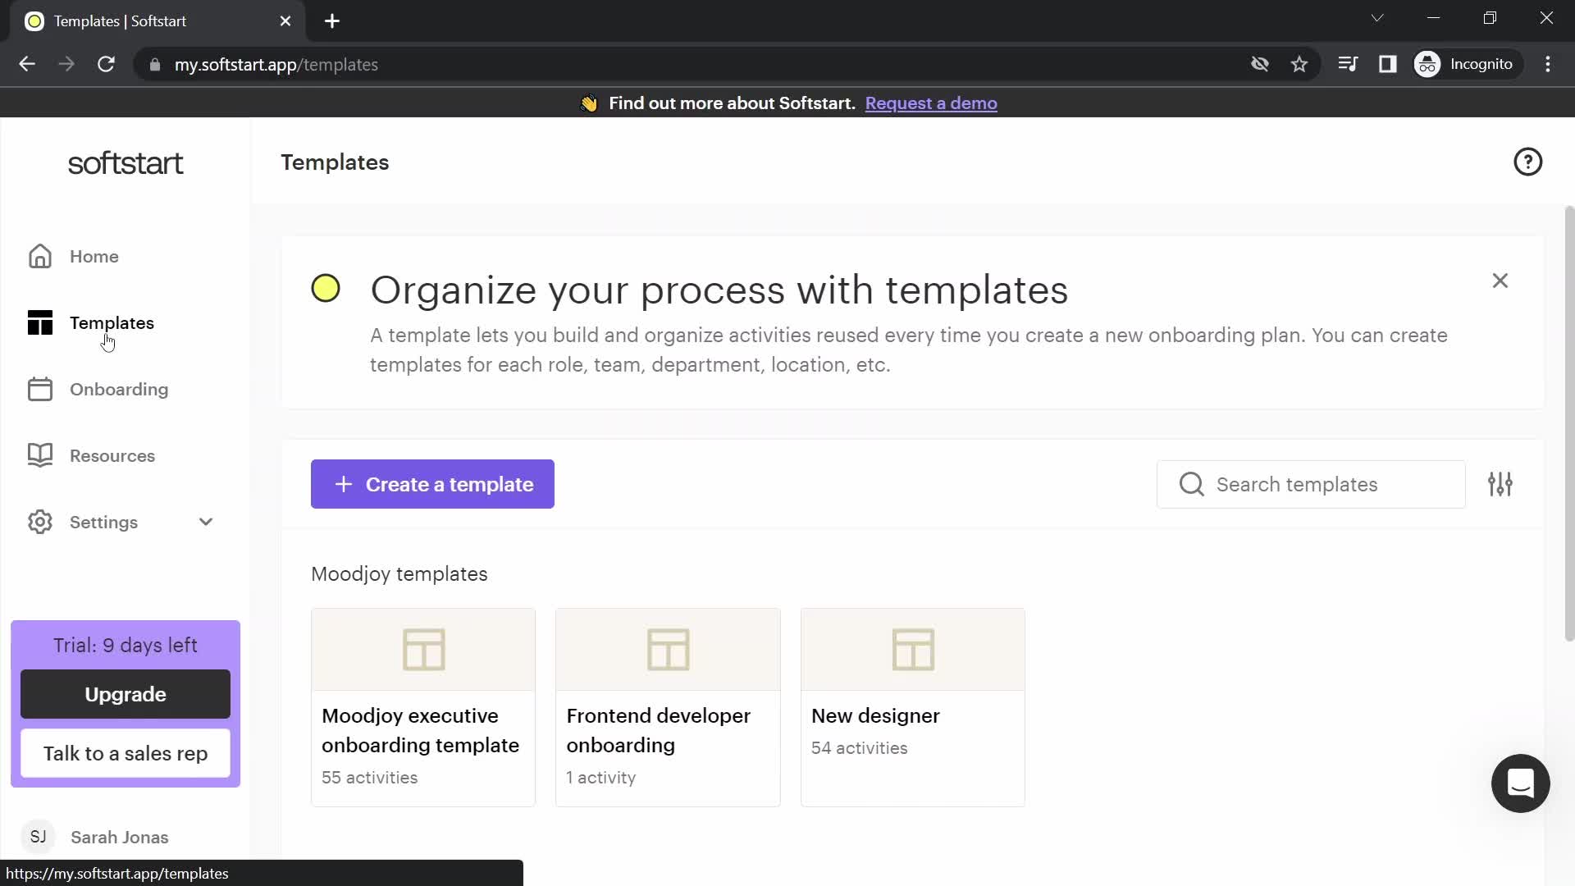
Task: Click Create a template button
Action: tap(432, 485)
